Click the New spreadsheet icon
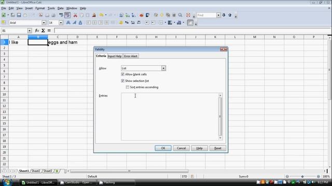The image size is (332, 186). 4,15
